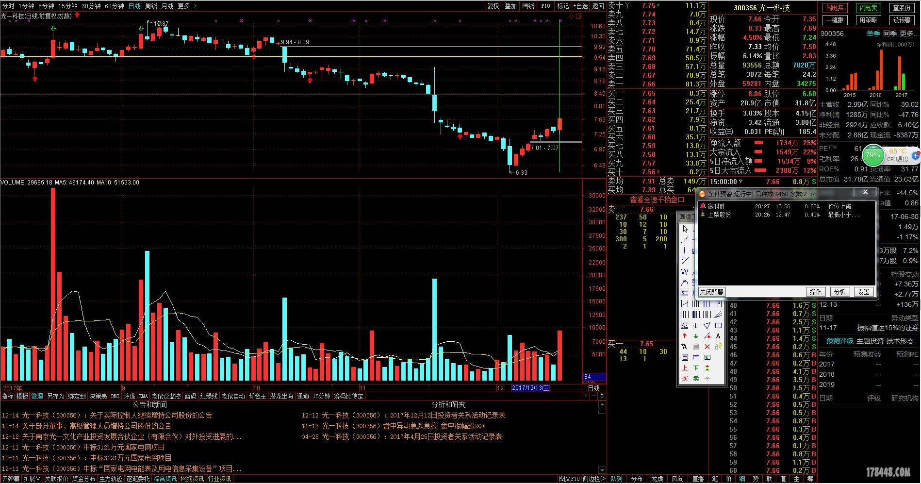Click the plus zoom button beside indicator tabs
Image resolution: width=921 pixels, height=484 pixels.
pos(586,396)
